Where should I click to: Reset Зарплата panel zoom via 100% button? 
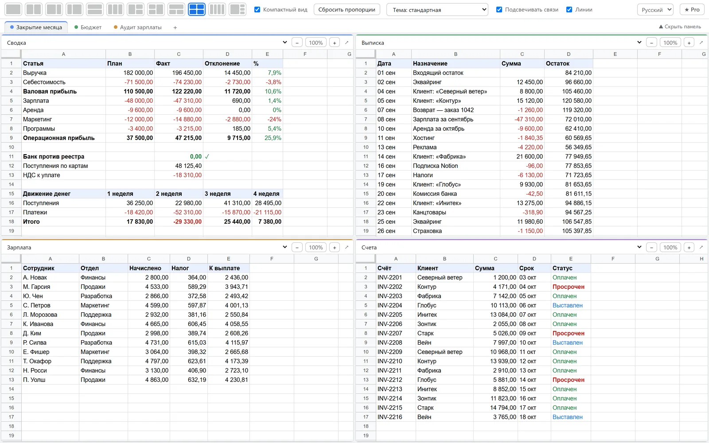pos(316,247)
